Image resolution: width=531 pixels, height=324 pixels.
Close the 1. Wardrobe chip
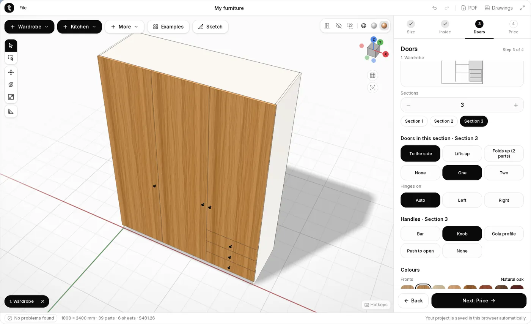[43, 301]
